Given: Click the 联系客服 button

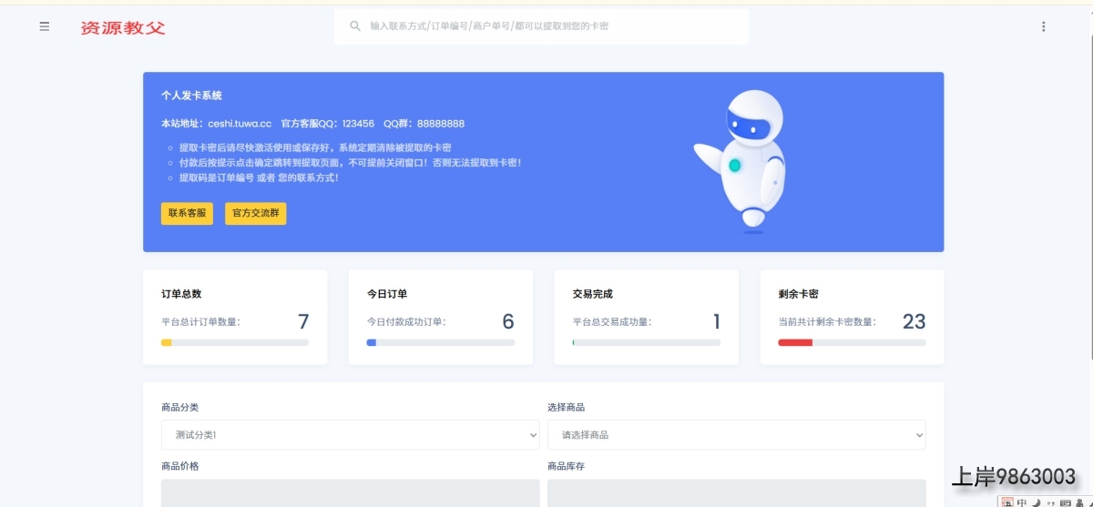Looking at the screenshot, I should pos(187,214).
